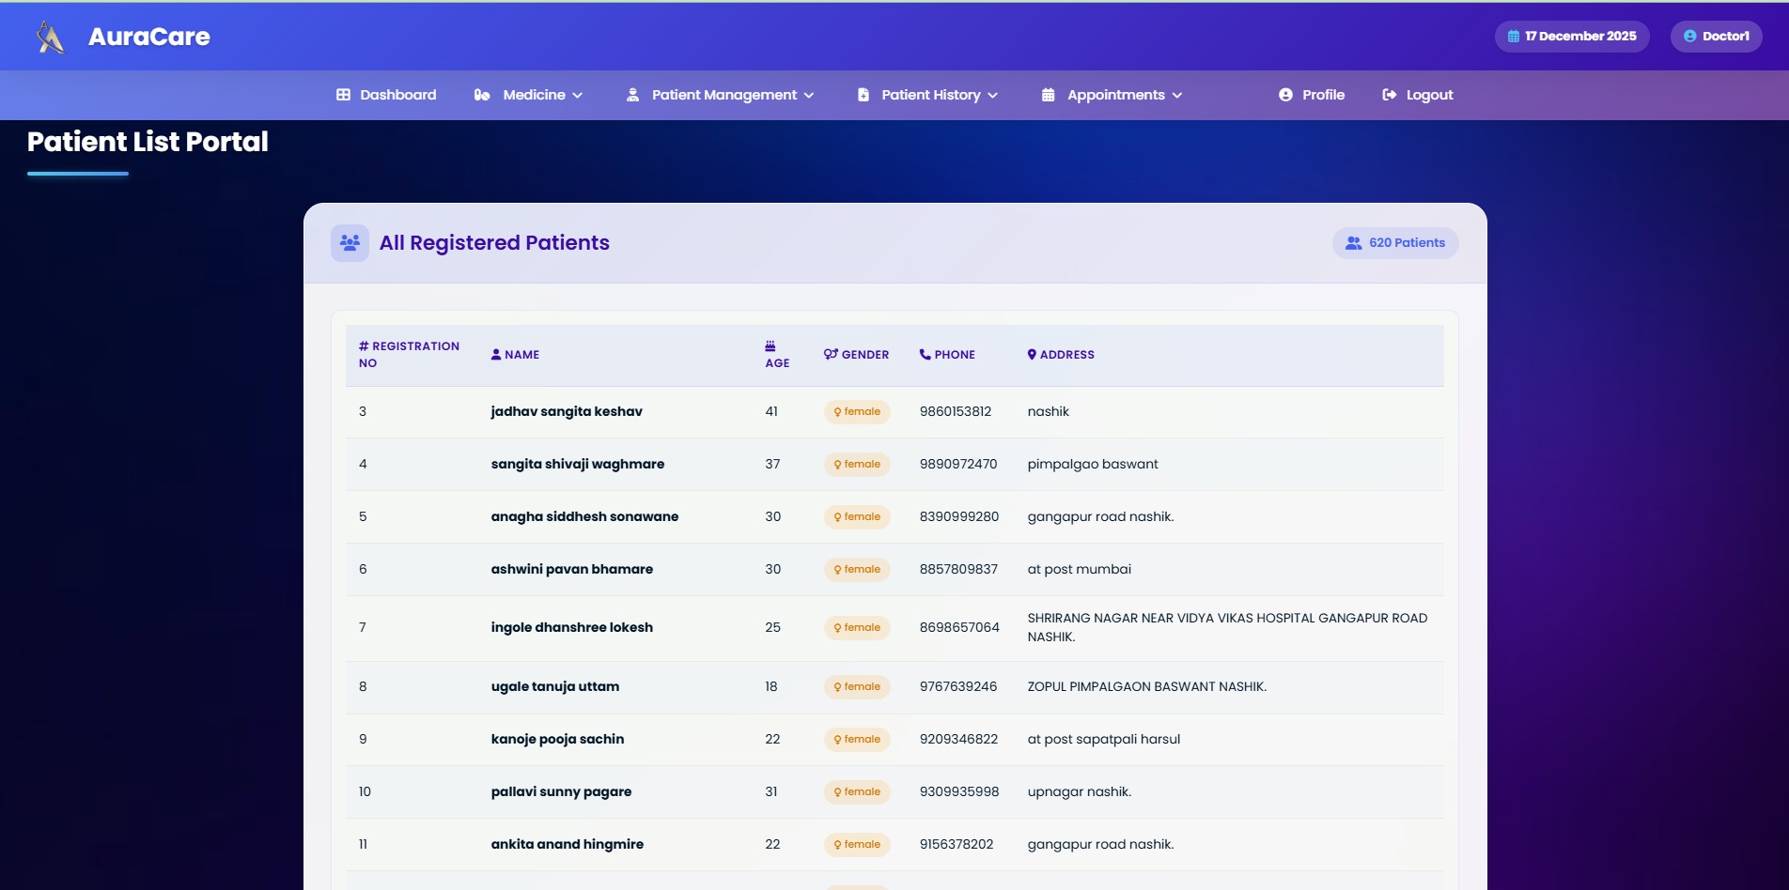Click female gender tag for pallavi sunny pagare
Viewport: 1789px width, 890px height.
coord(857,792)
